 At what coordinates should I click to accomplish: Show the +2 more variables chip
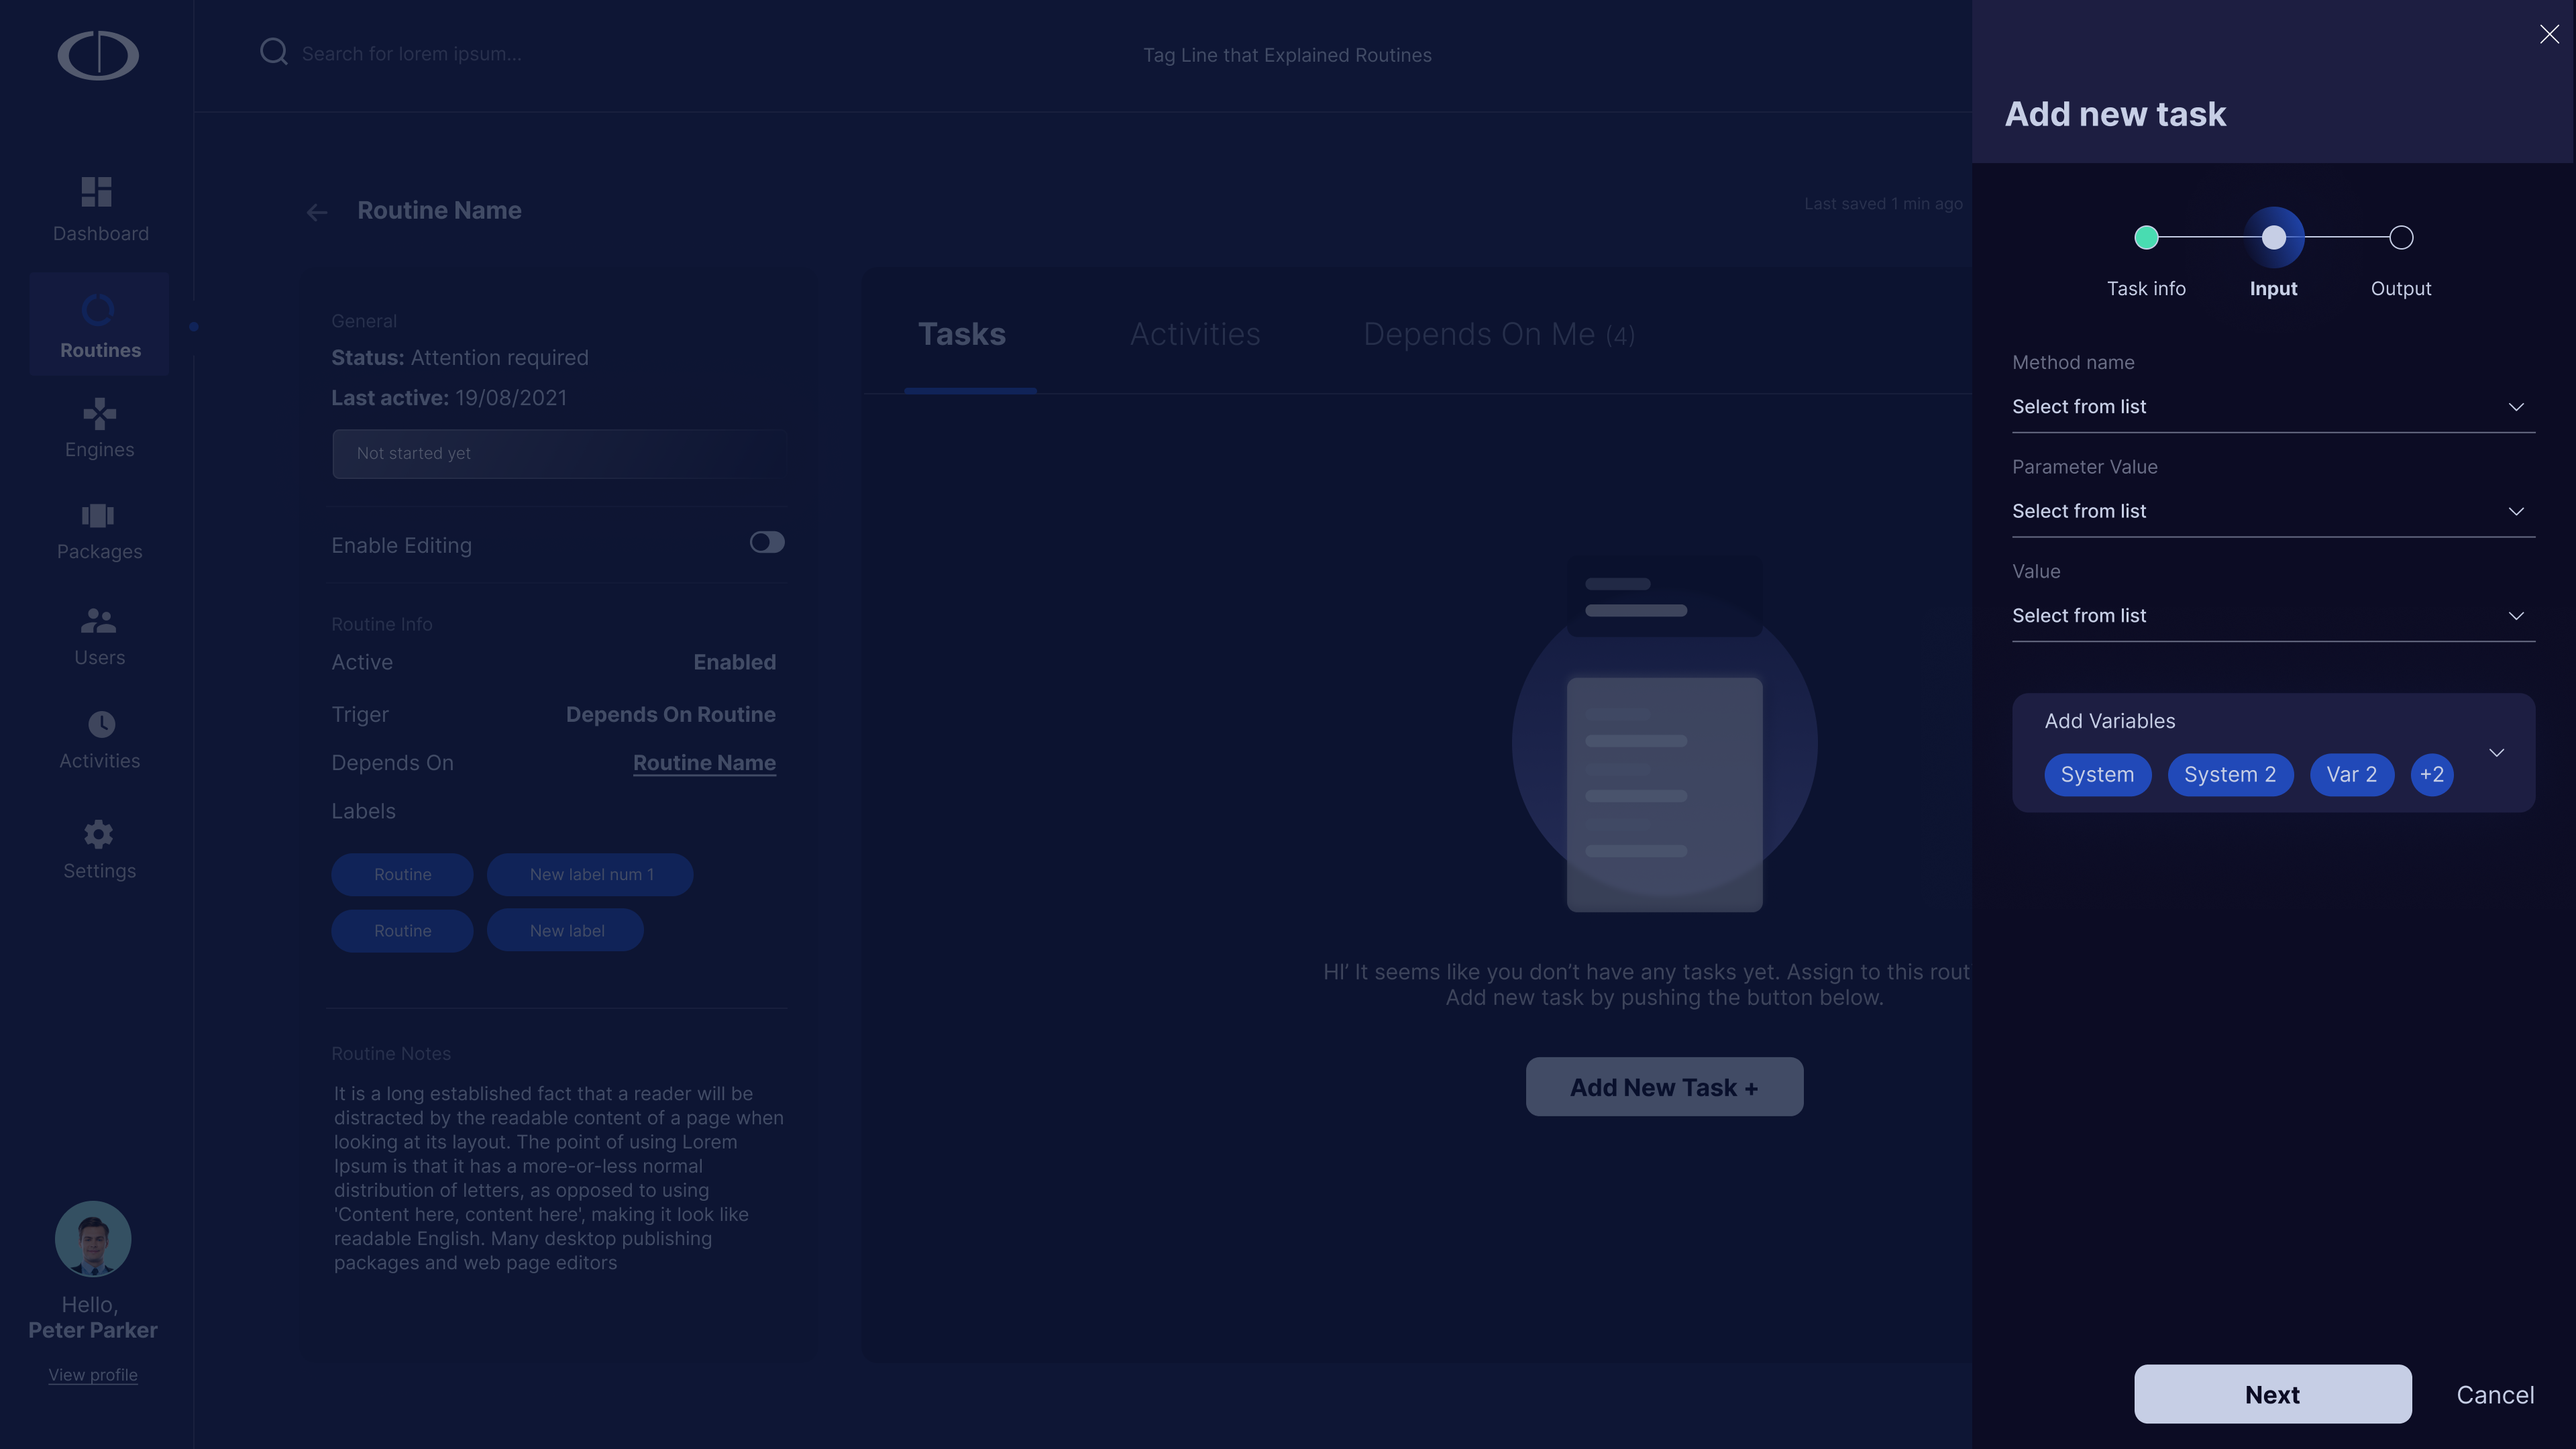2432,775
